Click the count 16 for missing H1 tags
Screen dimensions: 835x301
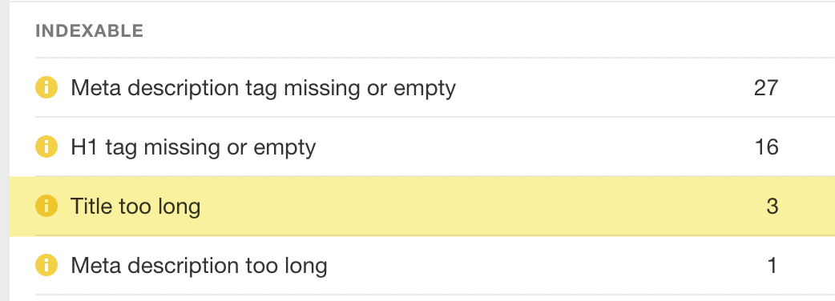click(766, 146)
